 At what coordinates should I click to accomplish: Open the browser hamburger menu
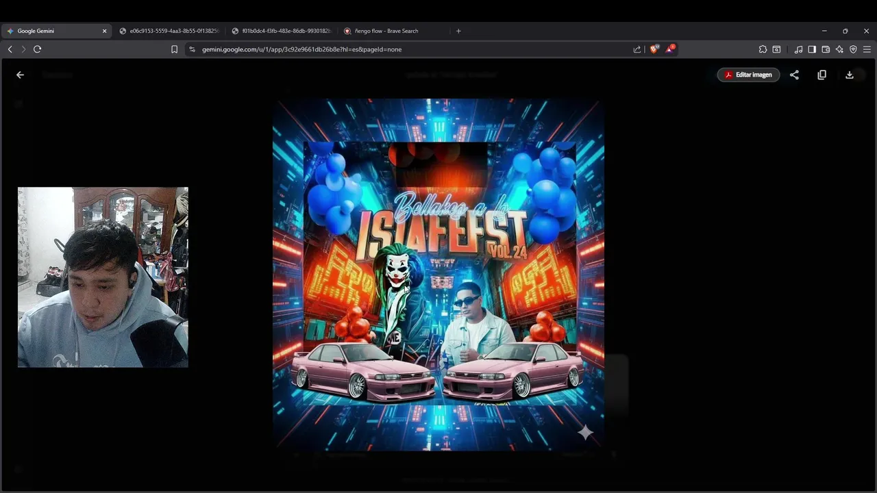[x=867, y=49]
